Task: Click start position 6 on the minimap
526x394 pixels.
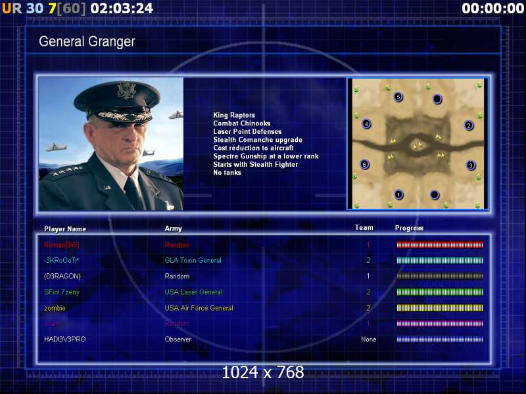Action: (364, 165)
